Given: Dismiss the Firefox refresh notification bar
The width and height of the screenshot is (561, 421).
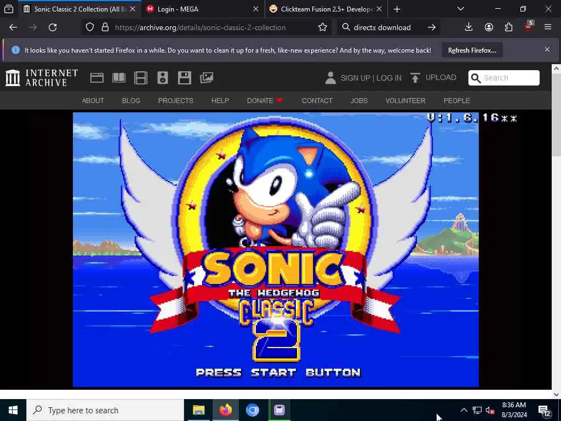Looking at the screenshot, I should tap(547, 49).
